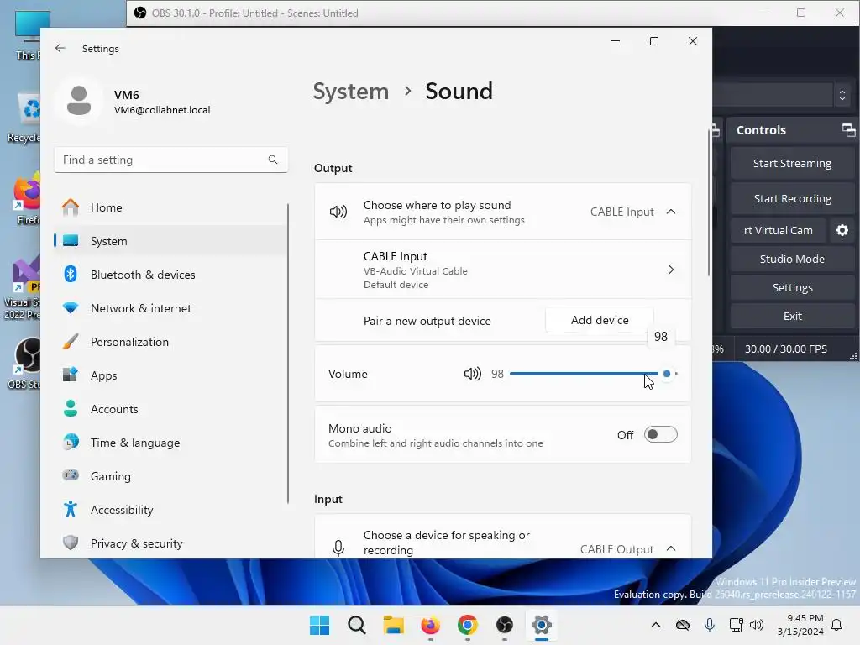Click the Controls dock pop-out icon in OBS

848,130
